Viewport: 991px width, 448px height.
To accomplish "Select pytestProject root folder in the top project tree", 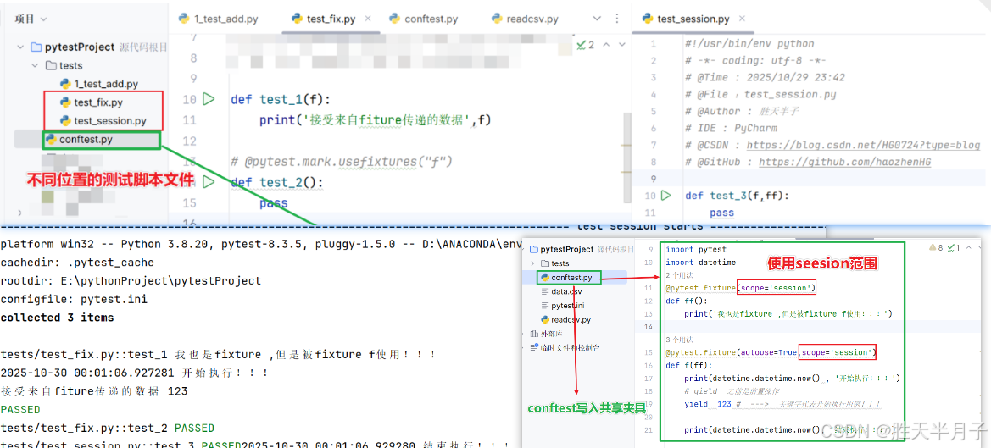I will (x=80, y=47).
